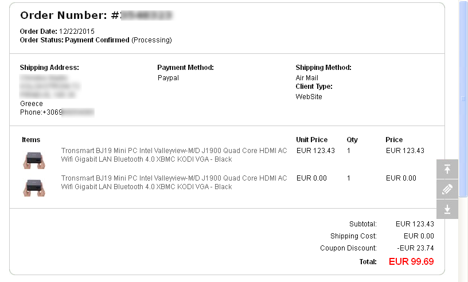The height and width of the screenshot is (282, 468).
Task: Click the WebSite client type value
Action: [309, 97]
